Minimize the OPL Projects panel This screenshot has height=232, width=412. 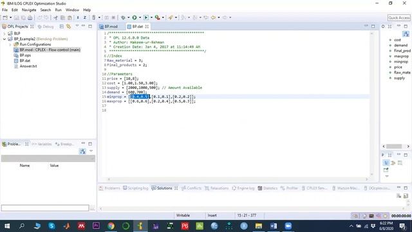pos(83,26)
